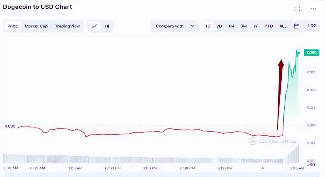The image size is (325, 177).
Task: Click the rising volume bars at chart end
Action: [x=291, y=154]
